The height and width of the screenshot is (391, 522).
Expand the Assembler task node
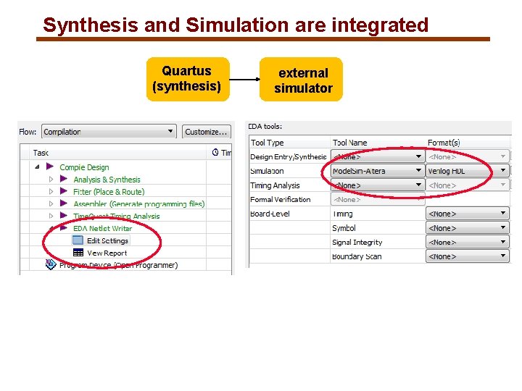(x=51, y=203)
